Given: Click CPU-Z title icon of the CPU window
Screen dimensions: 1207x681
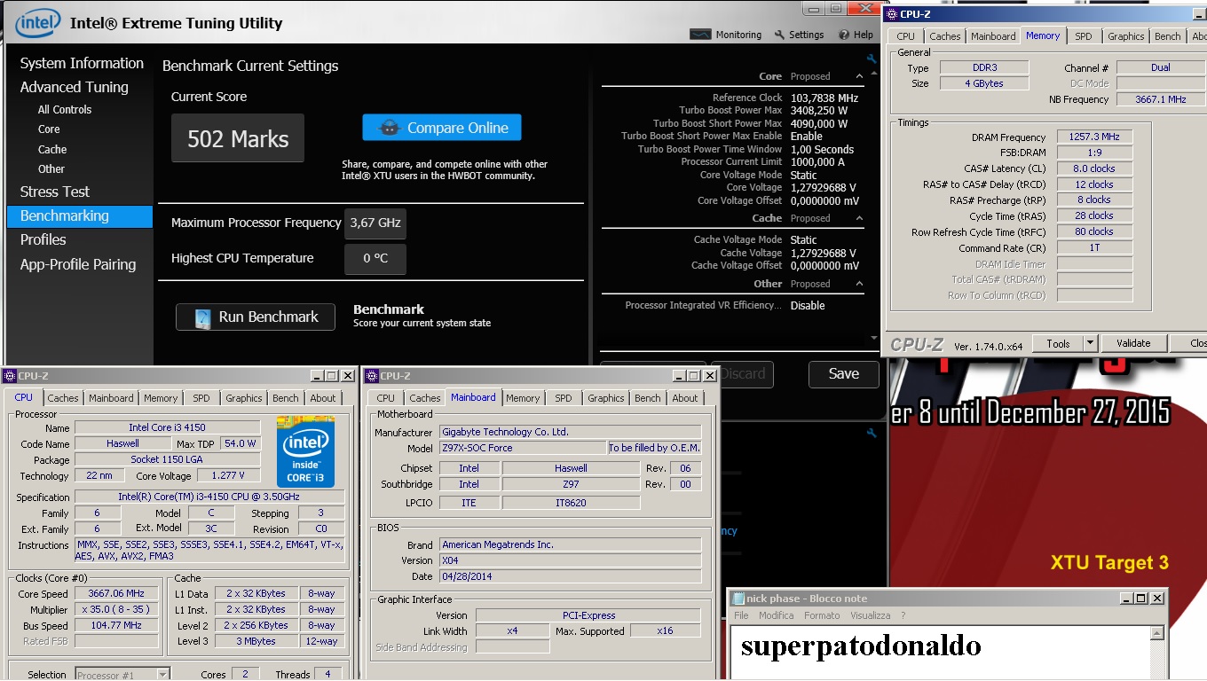Looking at the screenshot, I should pos(10,376).
